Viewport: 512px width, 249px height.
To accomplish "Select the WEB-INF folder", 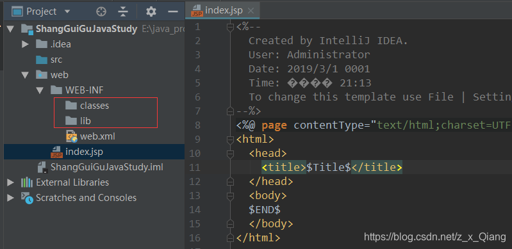I will 85,90.
